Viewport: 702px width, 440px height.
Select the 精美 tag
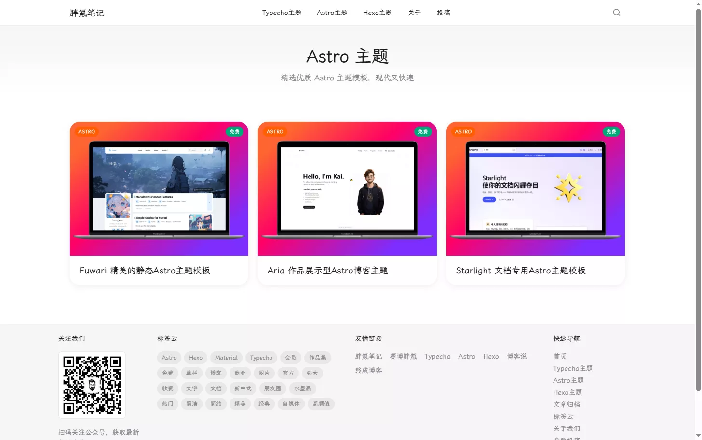(240, 404)
